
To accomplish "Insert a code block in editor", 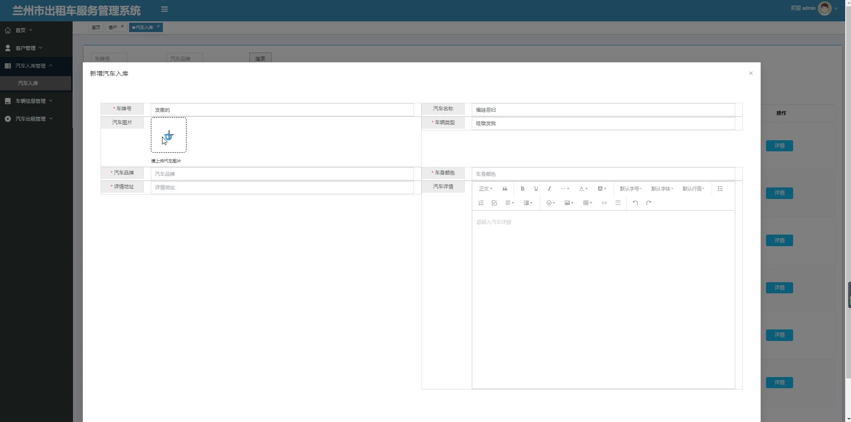I will (x=604, y=203).
